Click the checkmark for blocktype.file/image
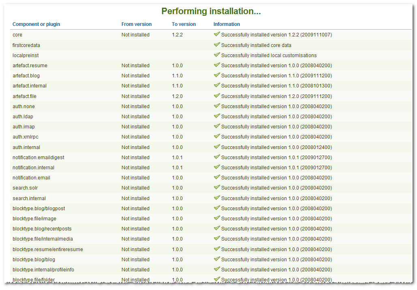Viewport: 417px width, 290px height. pyautogui.click(x=217, y=217)
